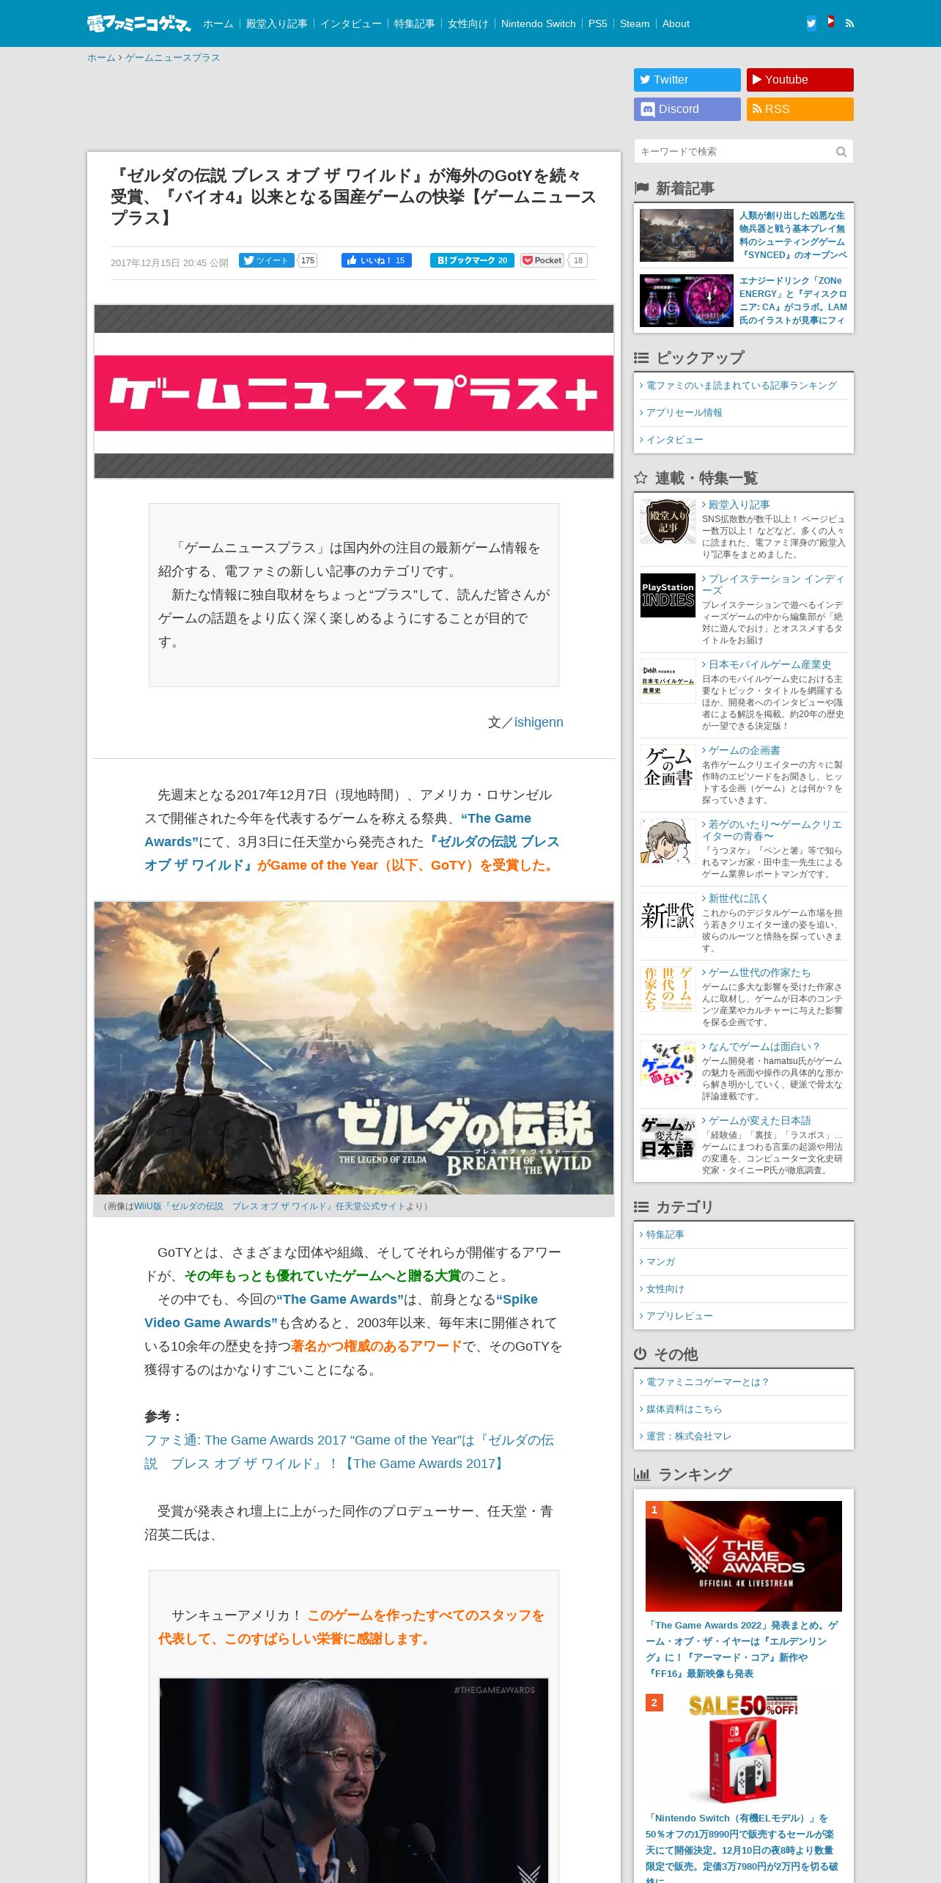Open the Game Awards ranking thumbnail
941x1883 pixels.
744,1556
